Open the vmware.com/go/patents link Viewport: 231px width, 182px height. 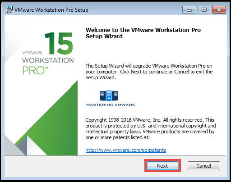point(126,150)
